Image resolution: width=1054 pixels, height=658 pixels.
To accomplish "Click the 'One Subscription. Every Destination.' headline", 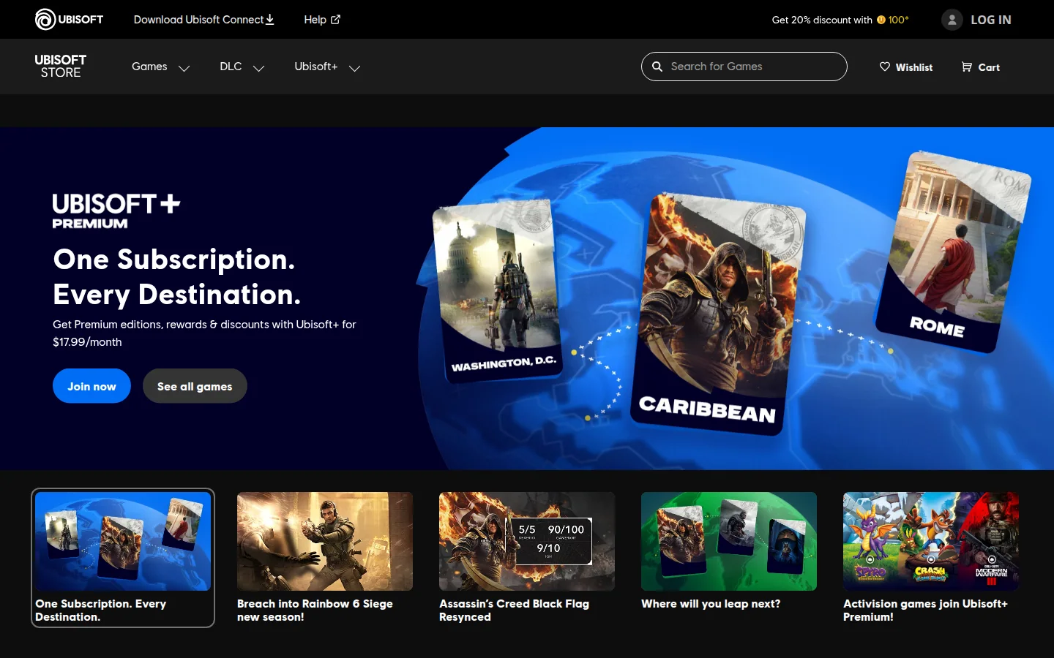I will [176, 277].
